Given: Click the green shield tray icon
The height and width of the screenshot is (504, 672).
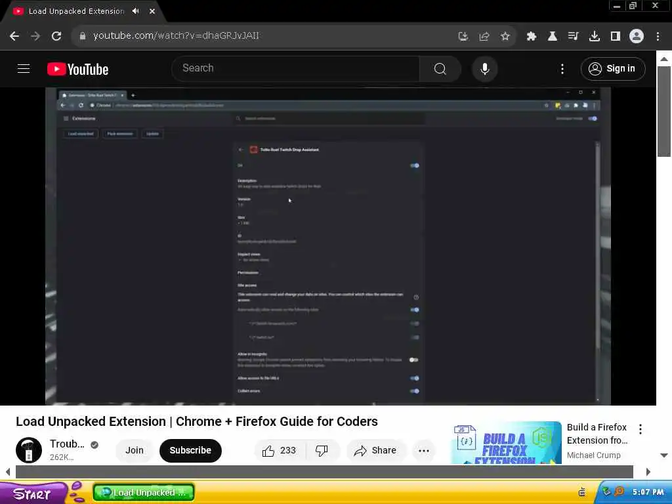Looking at the screenshot, I should (606, 492).
